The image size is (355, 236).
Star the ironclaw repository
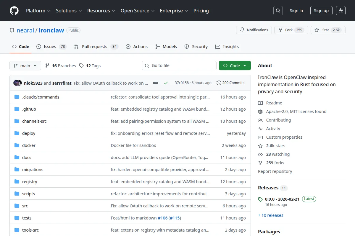point(328,30)
